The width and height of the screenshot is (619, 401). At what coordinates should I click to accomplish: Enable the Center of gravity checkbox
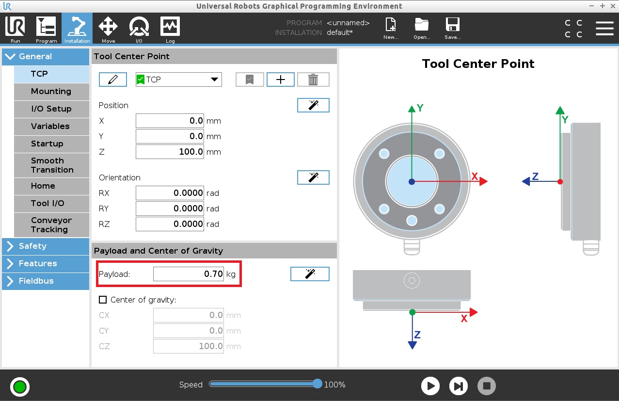coord(102,300)
